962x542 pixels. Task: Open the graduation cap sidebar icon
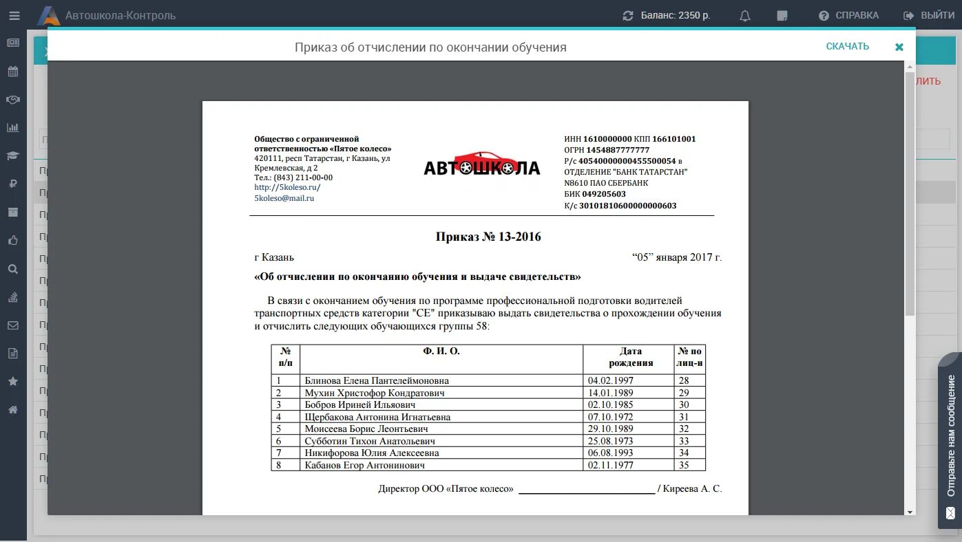[x=13, y=155]
